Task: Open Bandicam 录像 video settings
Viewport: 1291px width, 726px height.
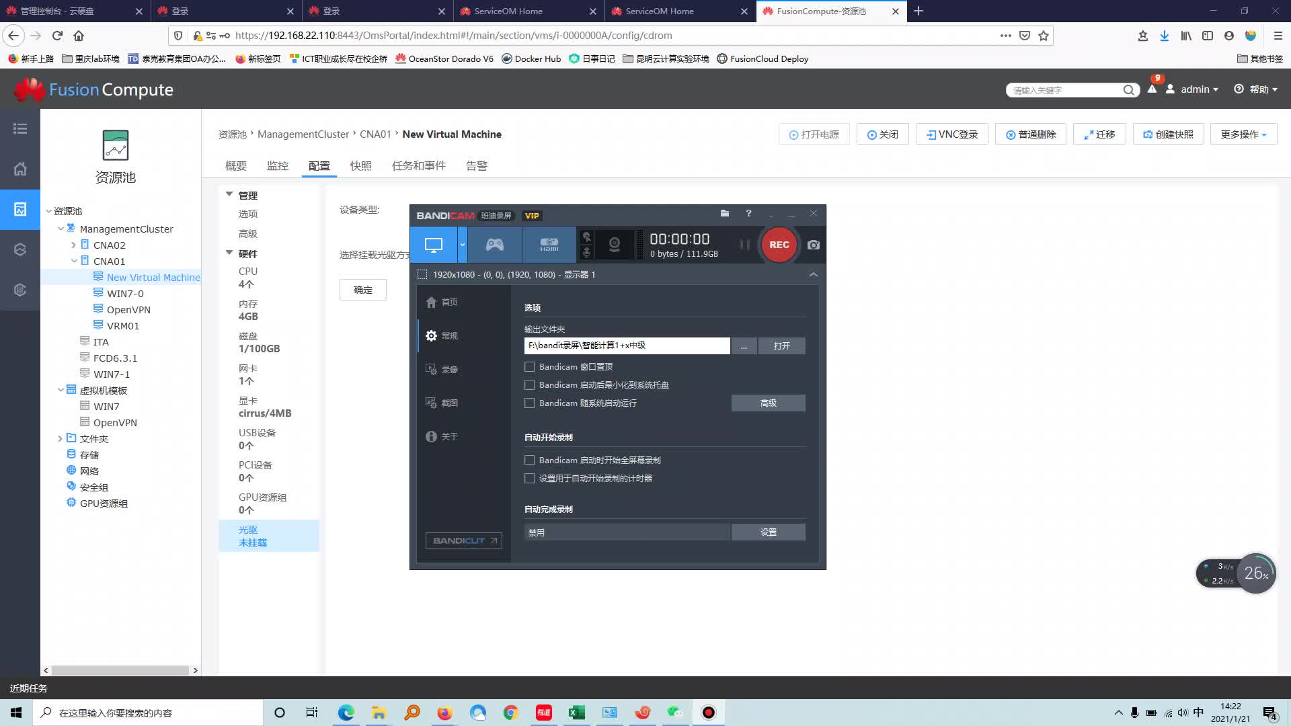Action: click(x=442, y=369)
